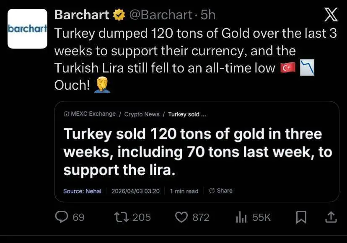Image resolution: width=347 pixels, height=243 pixels.
Task: Open the Barchart profile avatar
Action: 28,29
